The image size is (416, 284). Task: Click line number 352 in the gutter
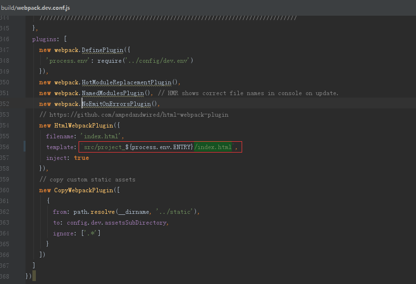[4, 104]
